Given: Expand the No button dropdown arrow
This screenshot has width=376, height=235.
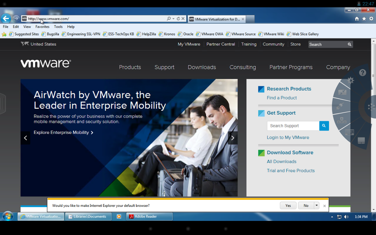Looking at the screenshot, I should point(316,205).
